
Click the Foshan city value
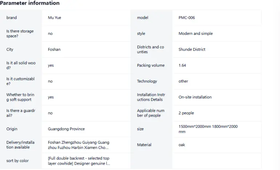coord(54,49)
